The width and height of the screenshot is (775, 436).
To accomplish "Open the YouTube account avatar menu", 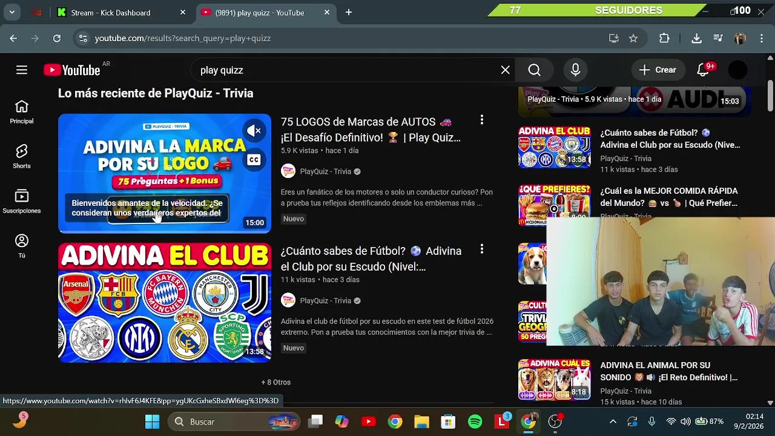I will coord(737,70).
